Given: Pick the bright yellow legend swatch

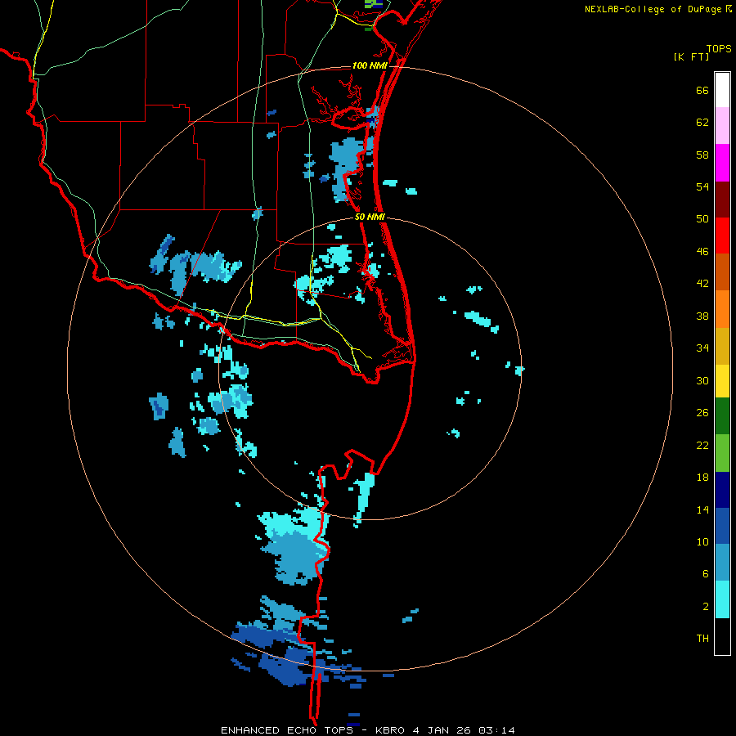Looking at the screenshot, I should (722, 381).
